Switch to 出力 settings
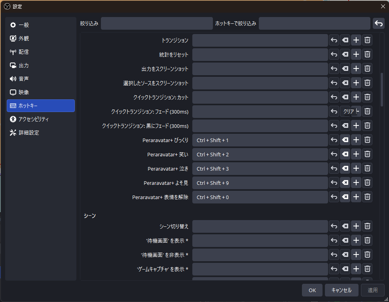The height and width of the screenshot is (302, 389). tap(41, 65)
